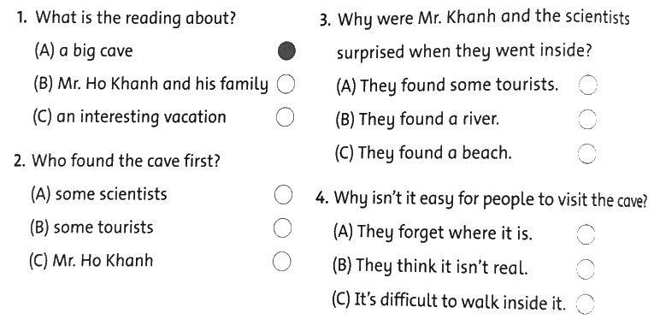Image resolution: width=654 pixels, height=325 pixels.
Task: Click the answer text '(A) a big cave'
Action: [83, 51]
